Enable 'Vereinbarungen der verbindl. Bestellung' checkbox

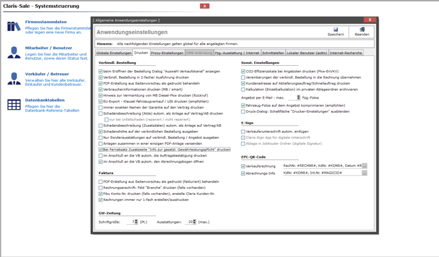[243, 77]
